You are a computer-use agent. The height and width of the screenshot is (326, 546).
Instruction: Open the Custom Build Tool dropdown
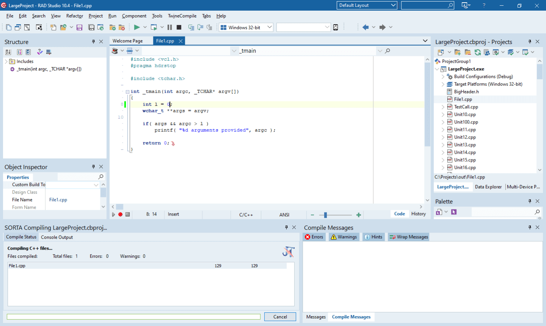point(96,185)
